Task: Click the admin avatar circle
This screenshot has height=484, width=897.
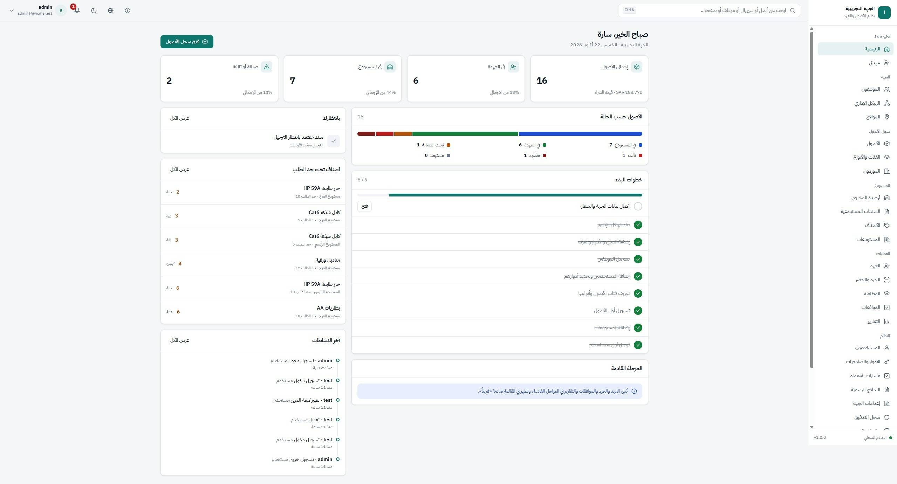Action: [x=61, y=11]
